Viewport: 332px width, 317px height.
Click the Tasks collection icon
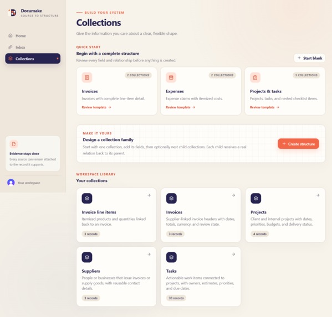pyautogui.click(x=171, y=257)
